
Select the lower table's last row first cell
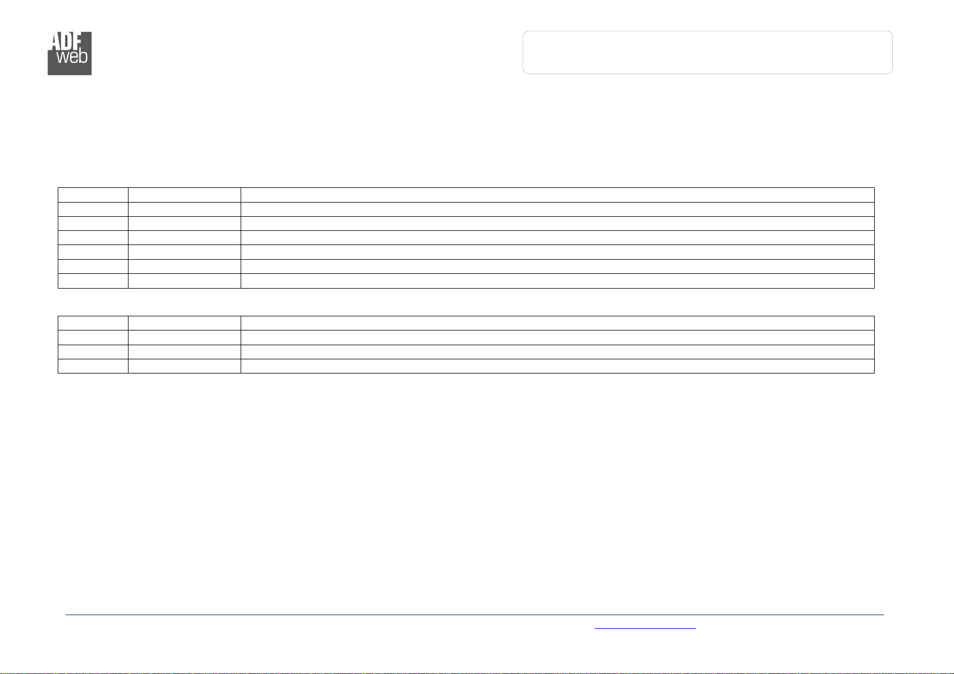click(x=93, y=366)
